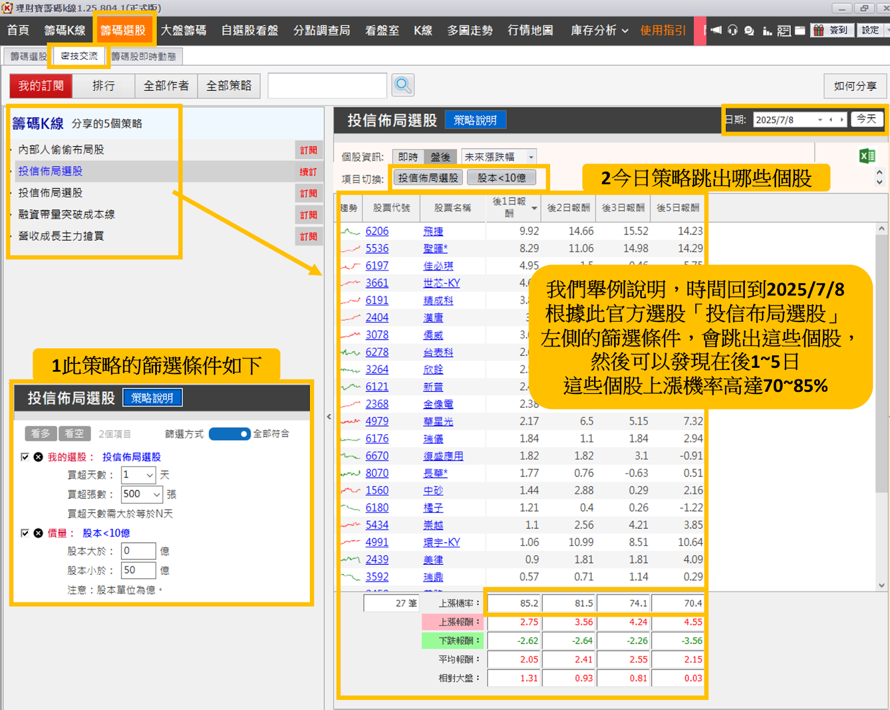The width and height of the screenshot is (890, 710).
Task: Click the magnifier search icon
Action: point(403,86)
